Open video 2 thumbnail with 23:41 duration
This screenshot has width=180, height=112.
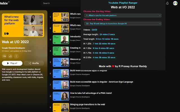coord(61,28)
